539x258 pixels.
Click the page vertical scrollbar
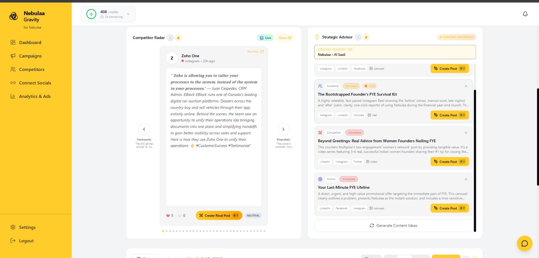coord(538,137)
